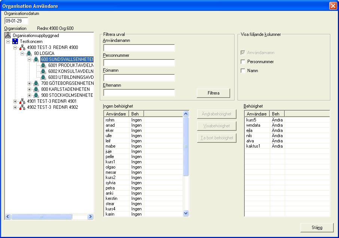Expand the 700 GÖTEBORGSENHETEN node
The width and height of the screenshot is (339, 238).
click(30, 83)
